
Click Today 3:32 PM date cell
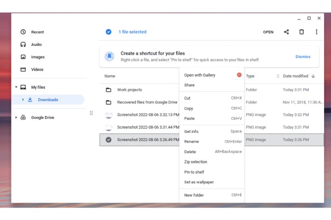296,115
